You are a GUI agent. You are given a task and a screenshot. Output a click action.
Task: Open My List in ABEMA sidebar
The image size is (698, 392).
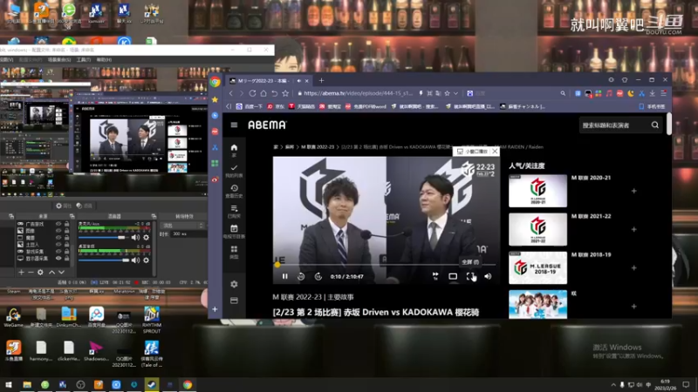pos(234,171)
